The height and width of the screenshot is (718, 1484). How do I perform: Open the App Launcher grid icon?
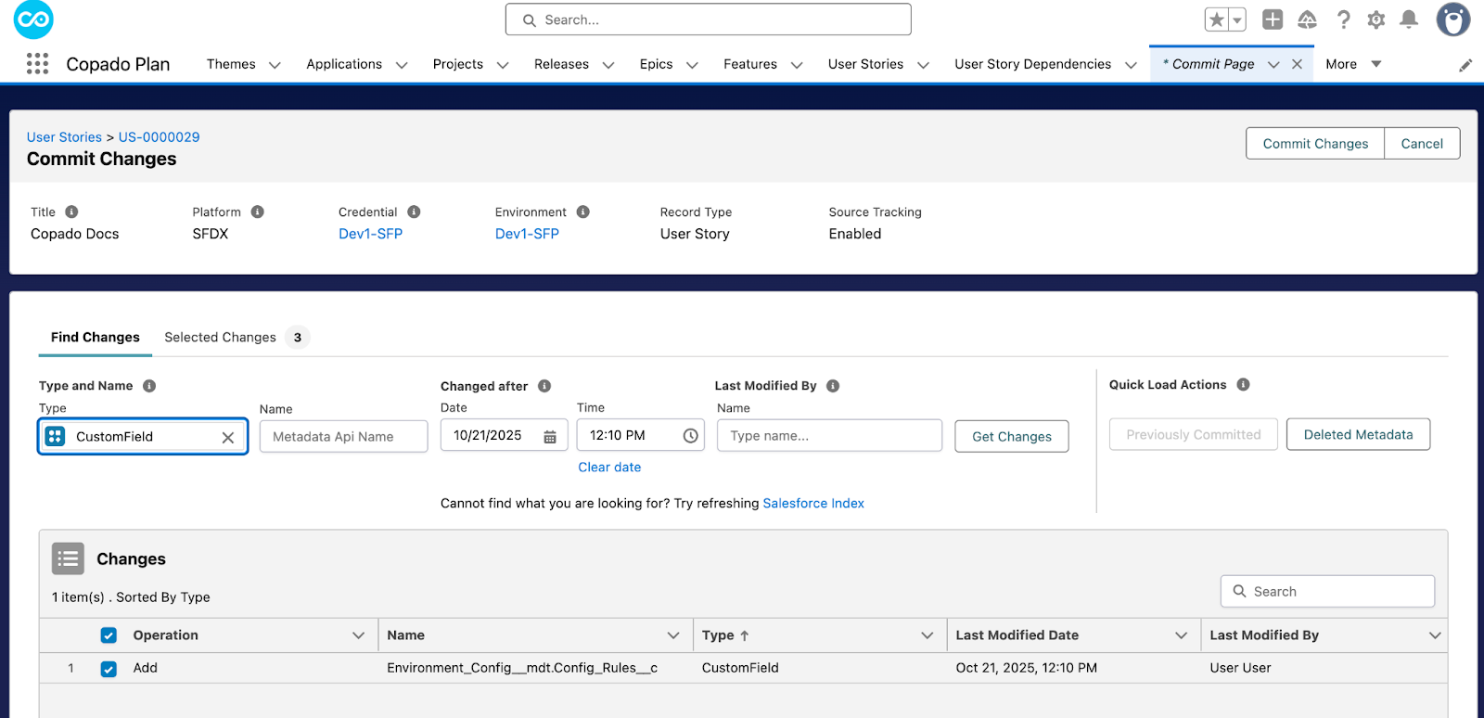(37, 64)
